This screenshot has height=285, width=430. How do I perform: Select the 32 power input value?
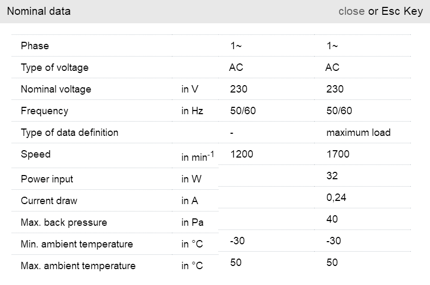[x=332, y=176]
